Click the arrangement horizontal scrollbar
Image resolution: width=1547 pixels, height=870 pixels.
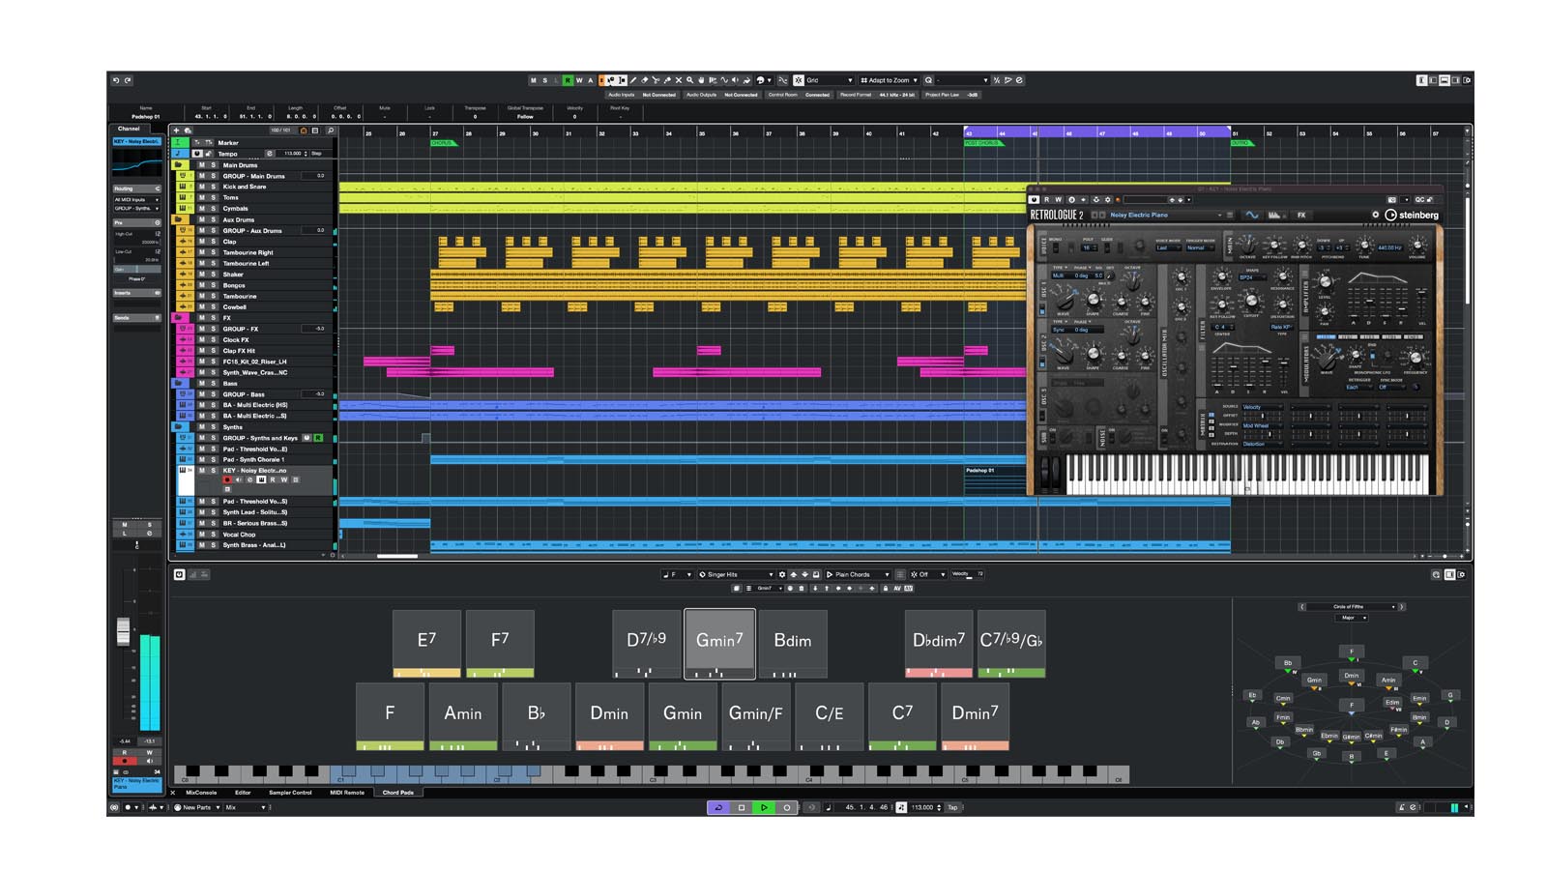(396, 556)
